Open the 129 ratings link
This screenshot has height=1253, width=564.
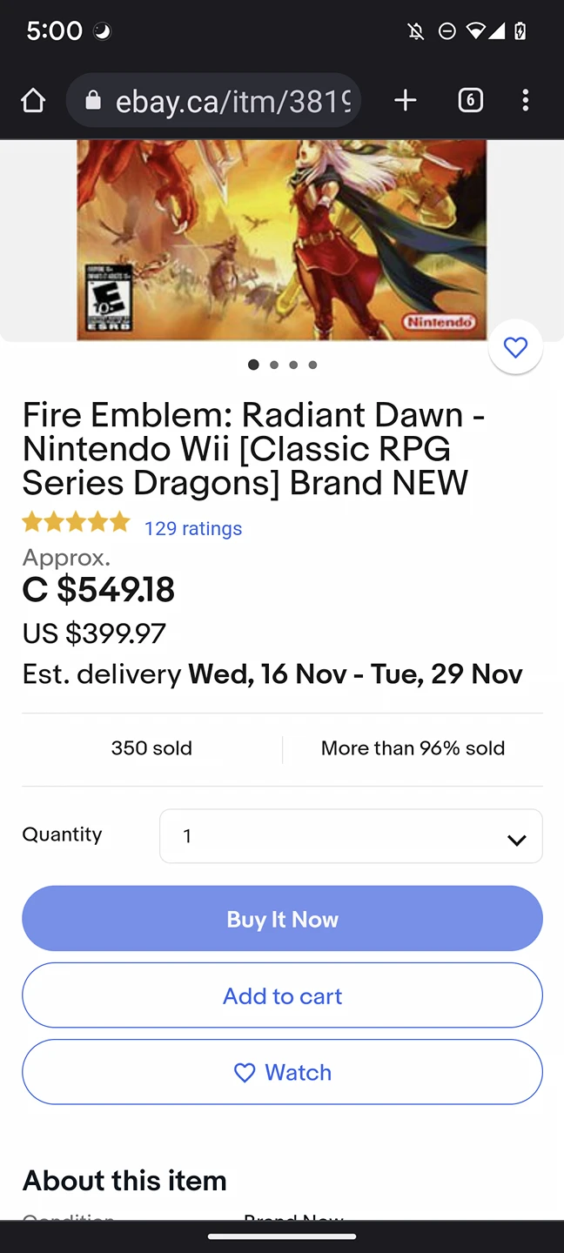pos(193,528)
